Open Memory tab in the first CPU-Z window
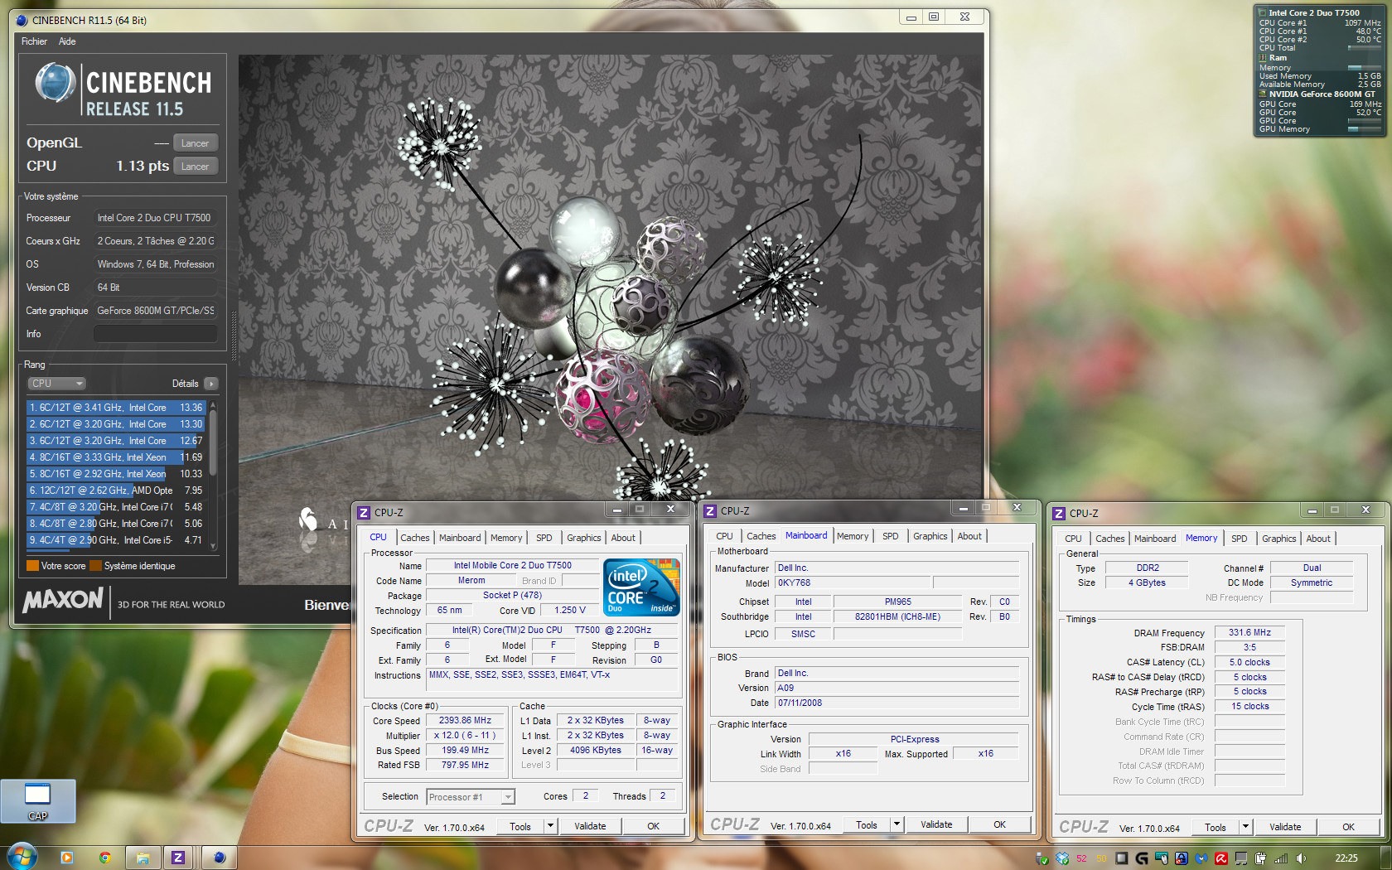This screenshot has height=870, width=1392. pos(506,538)
